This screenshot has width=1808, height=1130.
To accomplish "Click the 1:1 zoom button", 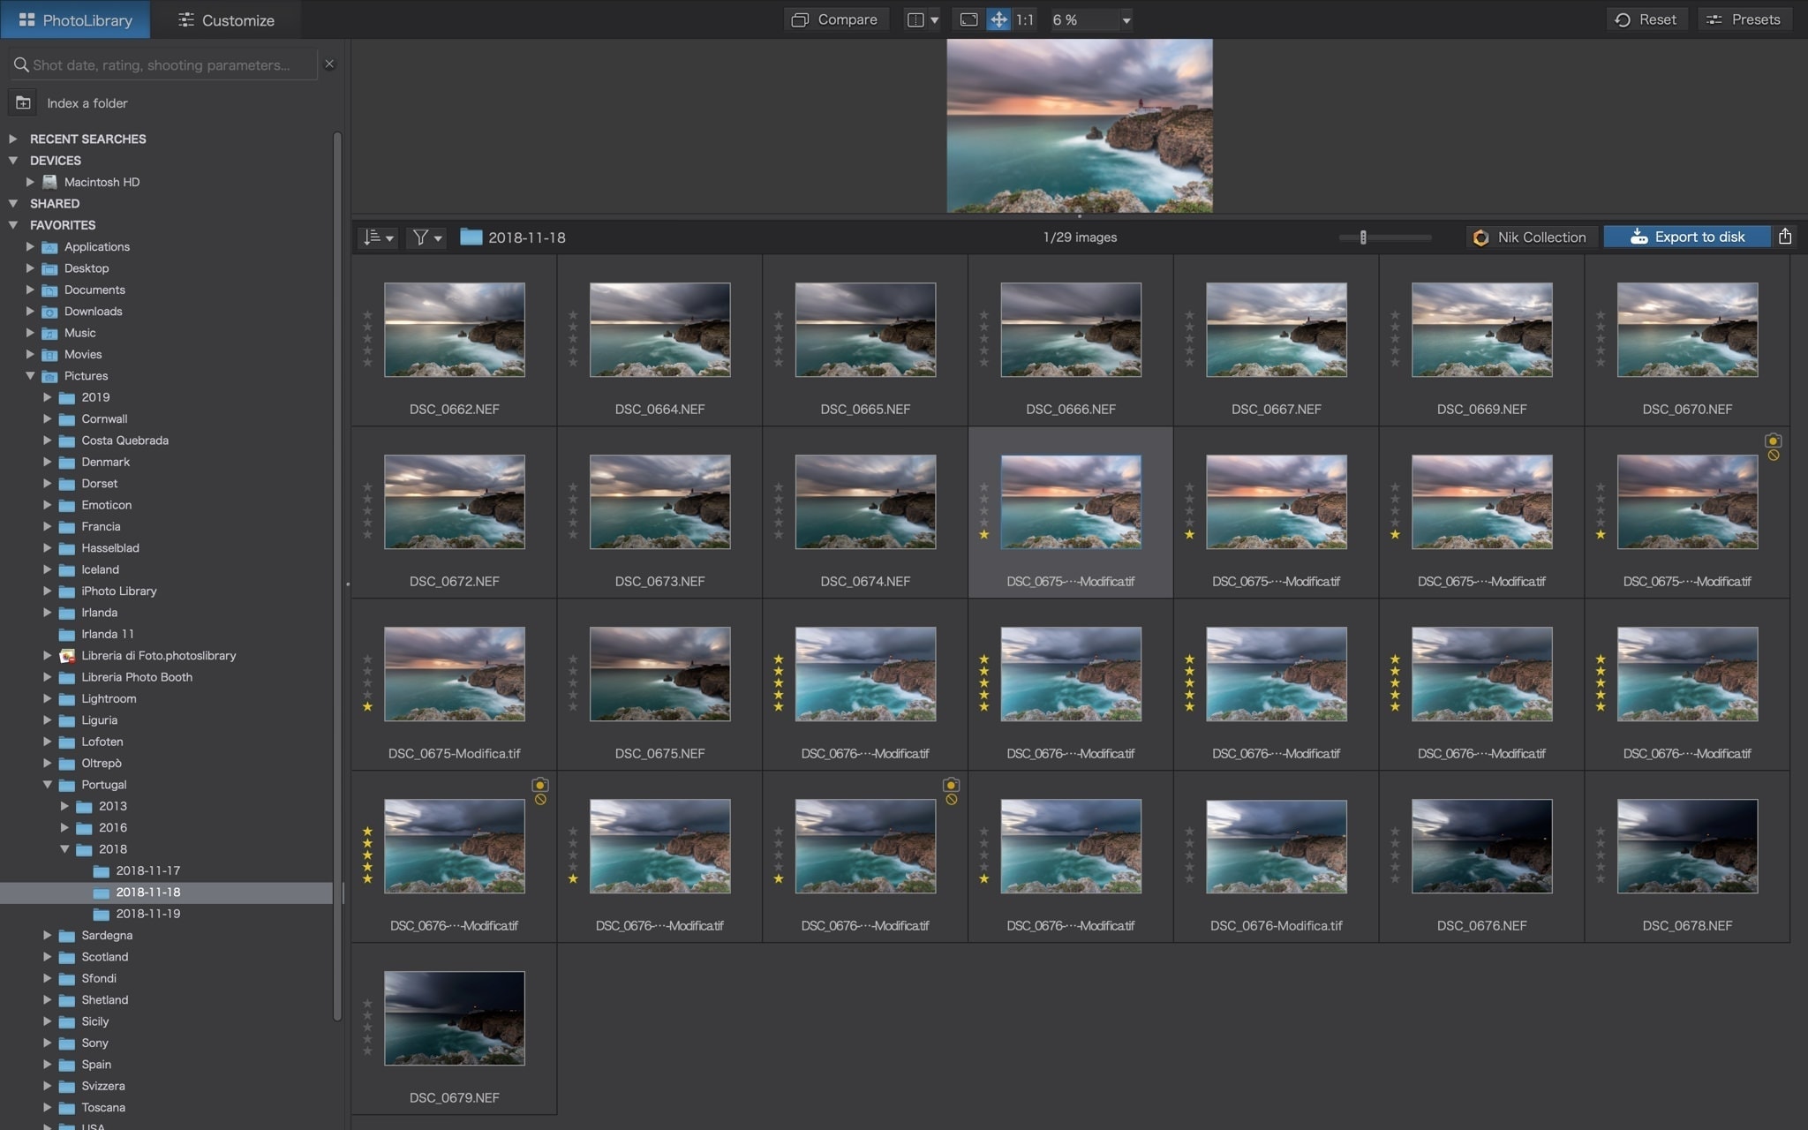I will tap(1024, 19).
